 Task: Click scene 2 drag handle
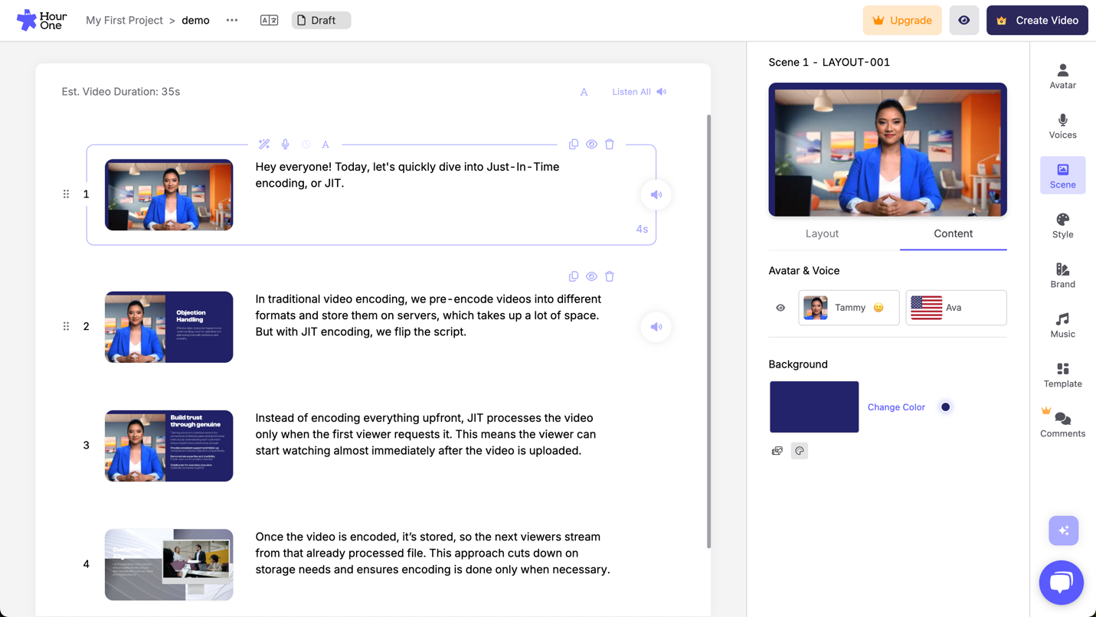(x=66, y=326)
